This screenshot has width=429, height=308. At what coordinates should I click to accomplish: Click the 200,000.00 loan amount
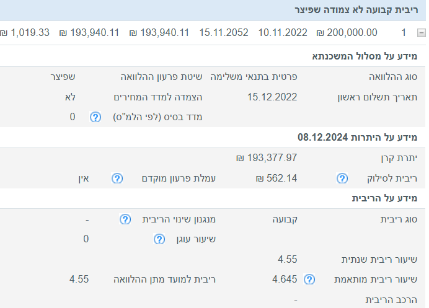tap(347, 33)
